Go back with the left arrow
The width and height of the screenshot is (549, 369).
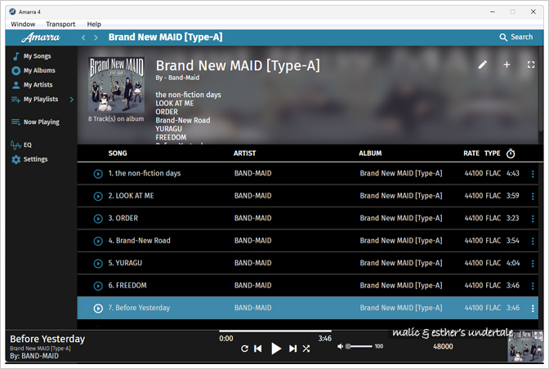[83, 38]
